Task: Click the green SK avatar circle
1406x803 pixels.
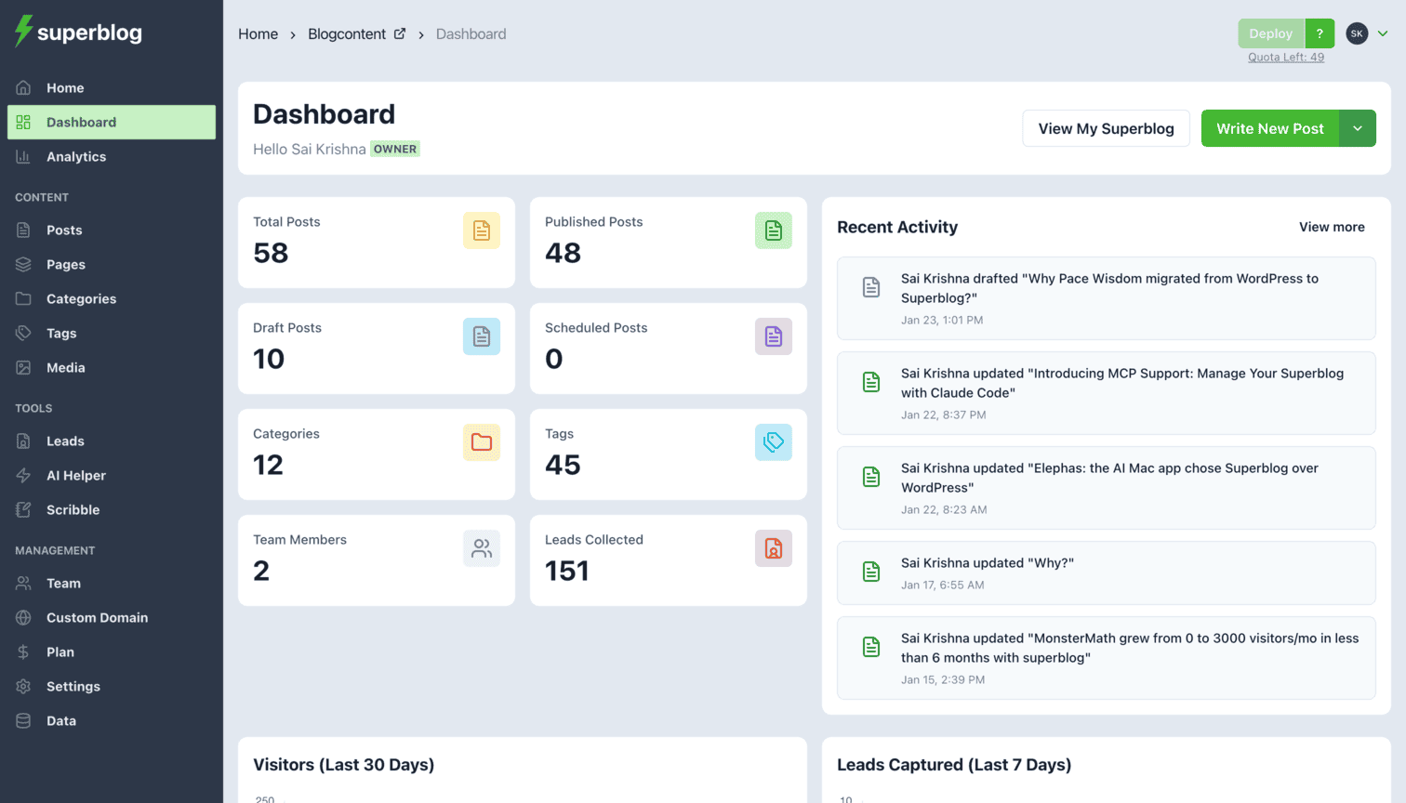Action: tap(1356, 33)
